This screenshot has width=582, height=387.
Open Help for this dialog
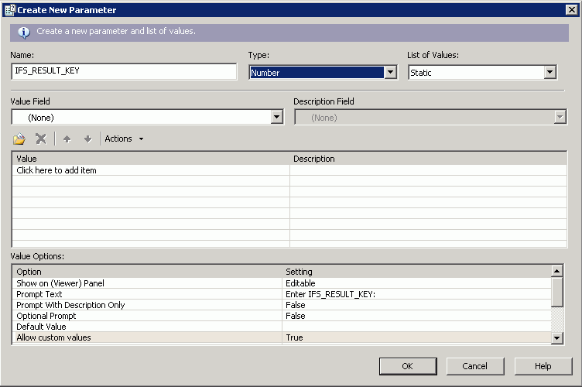click(x=543, y=366)
